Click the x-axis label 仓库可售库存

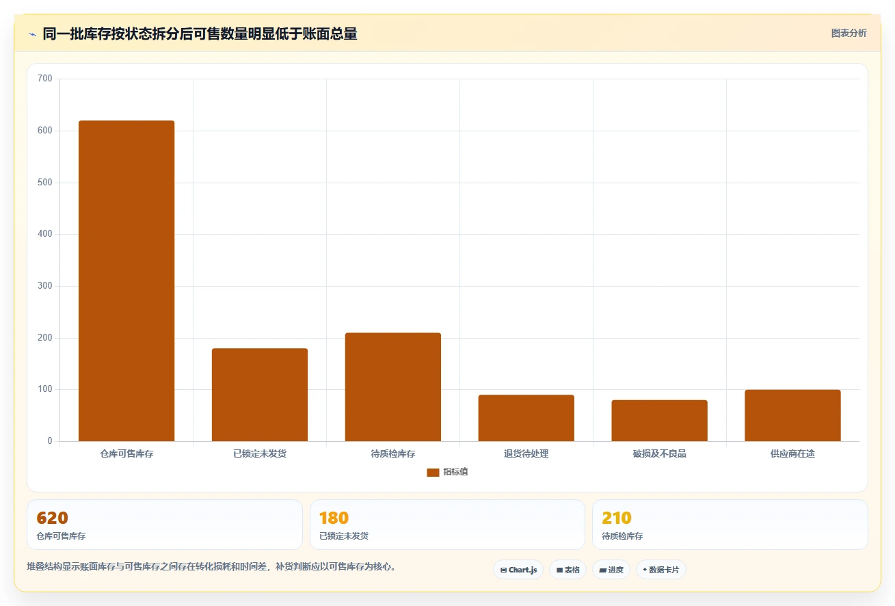[x=126, y=454]
